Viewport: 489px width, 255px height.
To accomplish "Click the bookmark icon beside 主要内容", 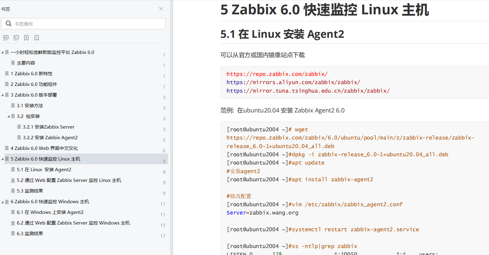I will click(13, 63).
